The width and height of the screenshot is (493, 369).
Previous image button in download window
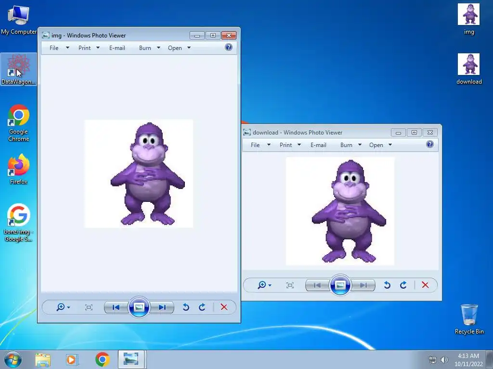click(317, 285)
